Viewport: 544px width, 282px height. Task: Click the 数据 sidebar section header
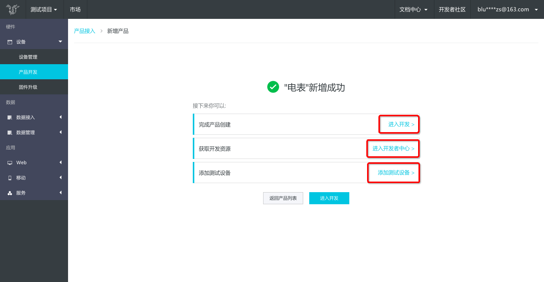[11, 102]
